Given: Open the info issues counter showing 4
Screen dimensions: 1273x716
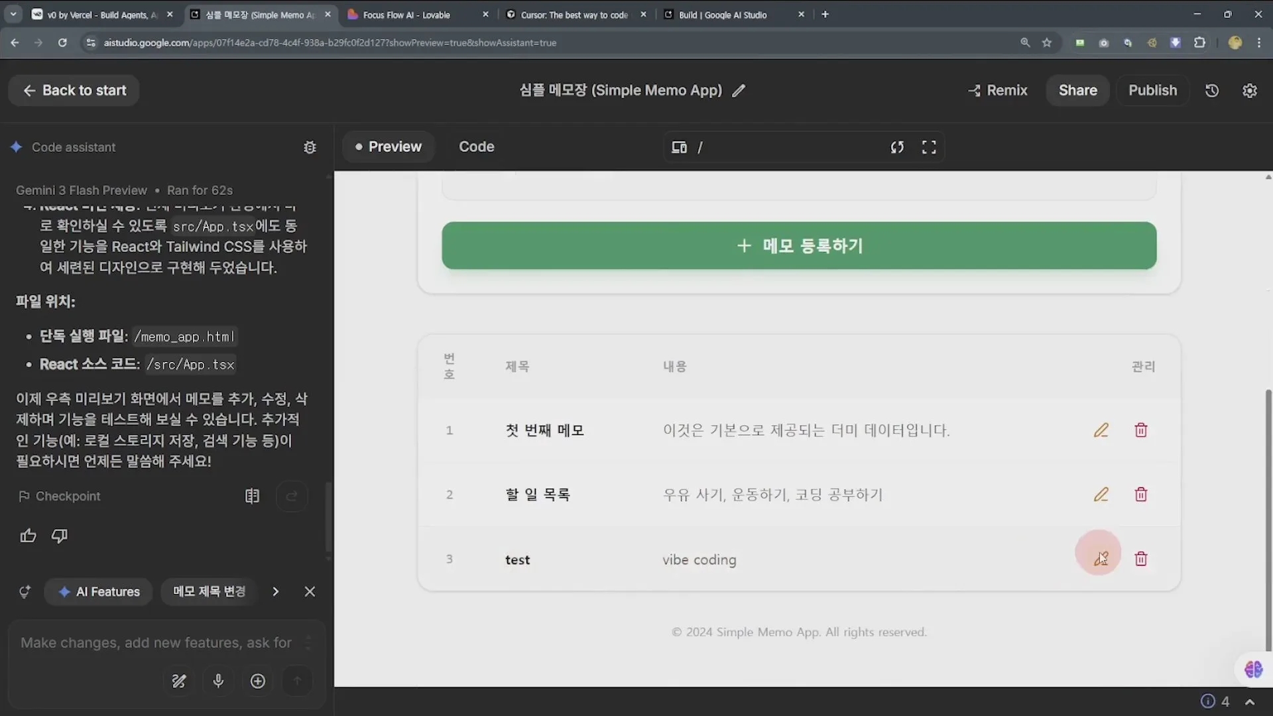Looking at the screenshot, I should [1215, 701].
